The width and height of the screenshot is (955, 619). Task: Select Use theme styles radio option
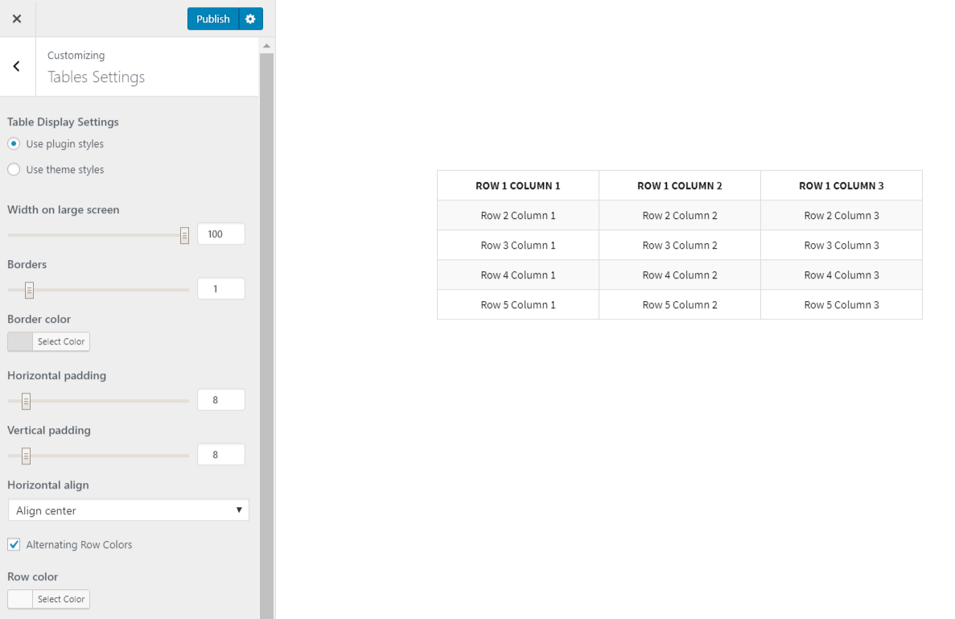click(x=14, y=169)
